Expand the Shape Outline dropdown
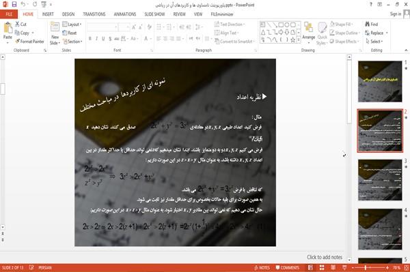 pos(344,33)
